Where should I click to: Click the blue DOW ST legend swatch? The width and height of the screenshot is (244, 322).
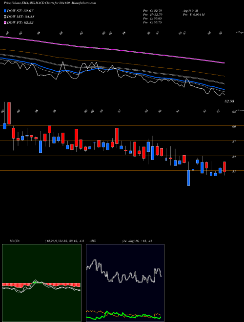[5, 11]
